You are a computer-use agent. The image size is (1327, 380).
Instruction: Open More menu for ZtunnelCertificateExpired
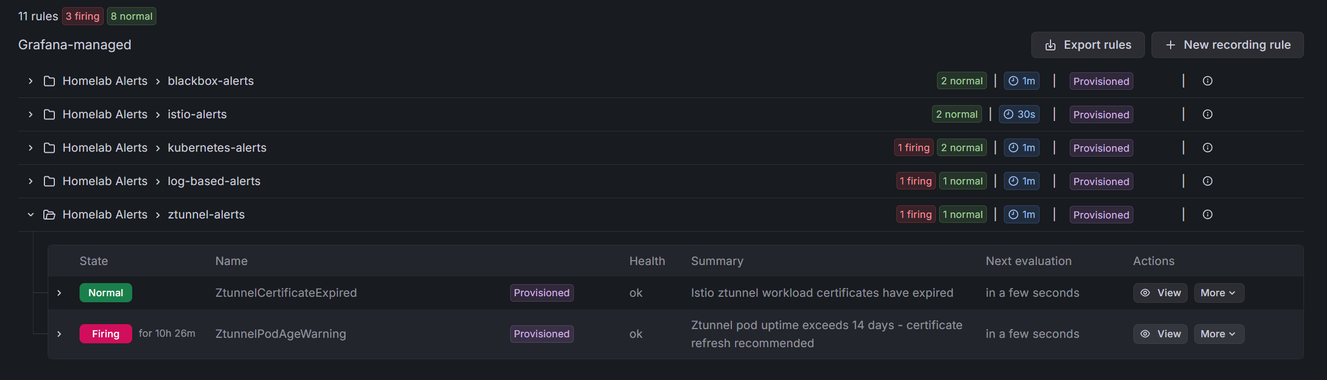[x=1218, y=293]
